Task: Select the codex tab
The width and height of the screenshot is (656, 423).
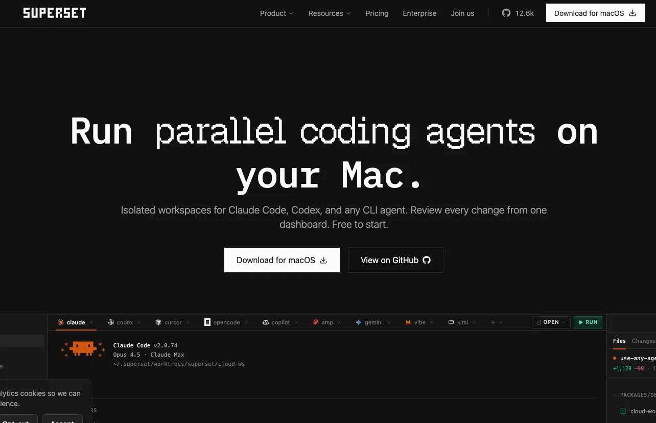Action: (125, 322)
